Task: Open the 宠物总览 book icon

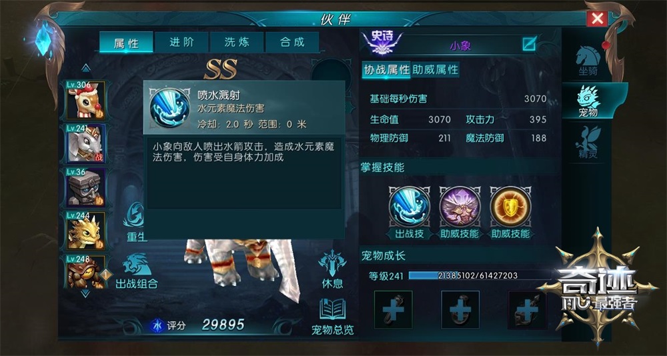Action: (333, 316)
